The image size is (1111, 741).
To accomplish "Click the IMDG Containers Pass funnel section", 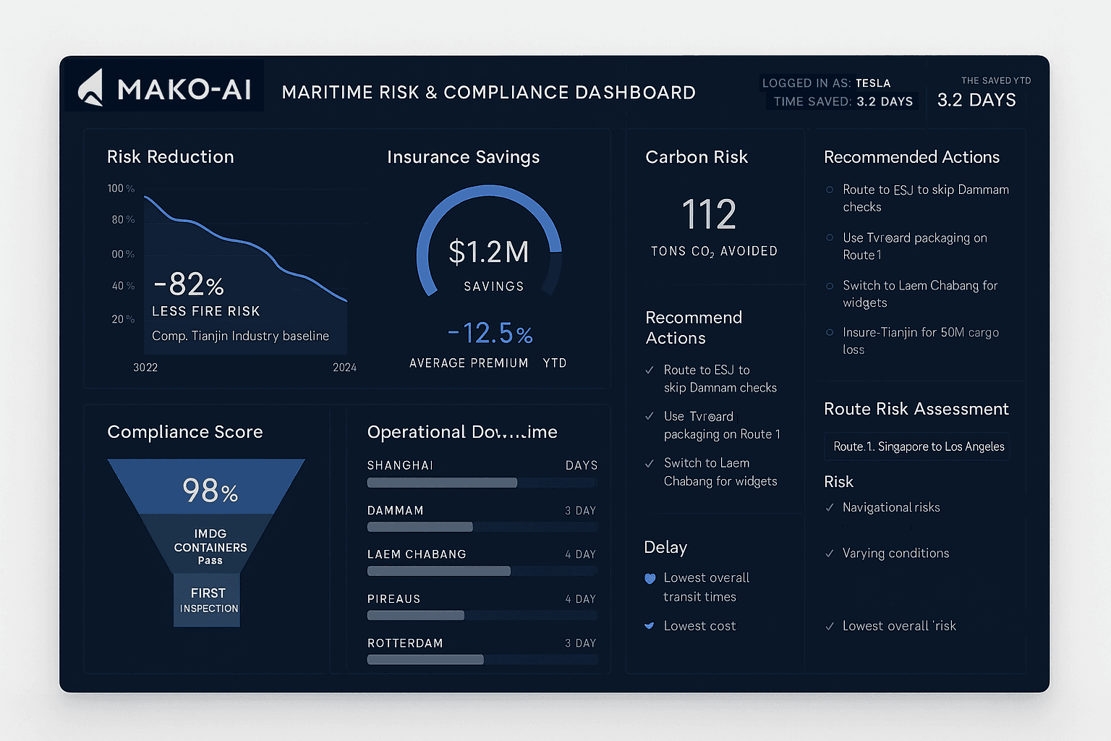I will click(210, 545).
